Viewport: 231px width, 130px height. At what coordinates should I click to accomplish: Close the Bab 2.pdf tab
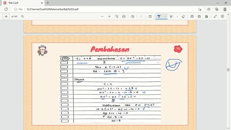click(42, 3)
